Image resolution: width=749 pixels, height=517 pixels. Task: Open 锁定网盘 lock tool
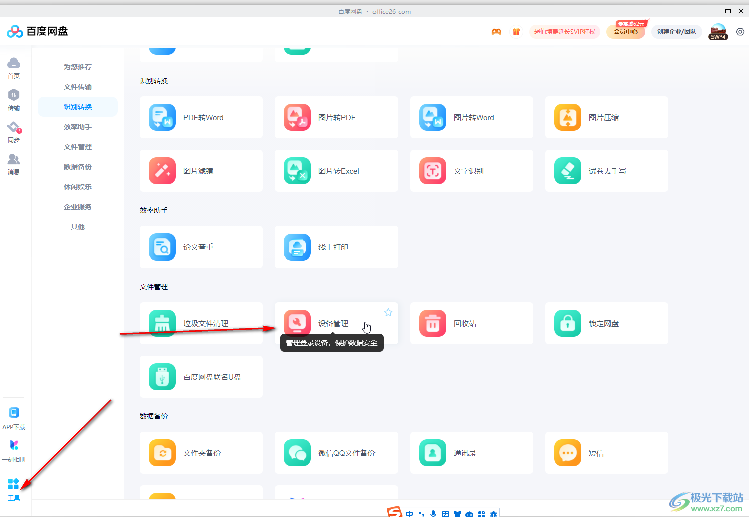pyautogui.click(x=606, y=323)
